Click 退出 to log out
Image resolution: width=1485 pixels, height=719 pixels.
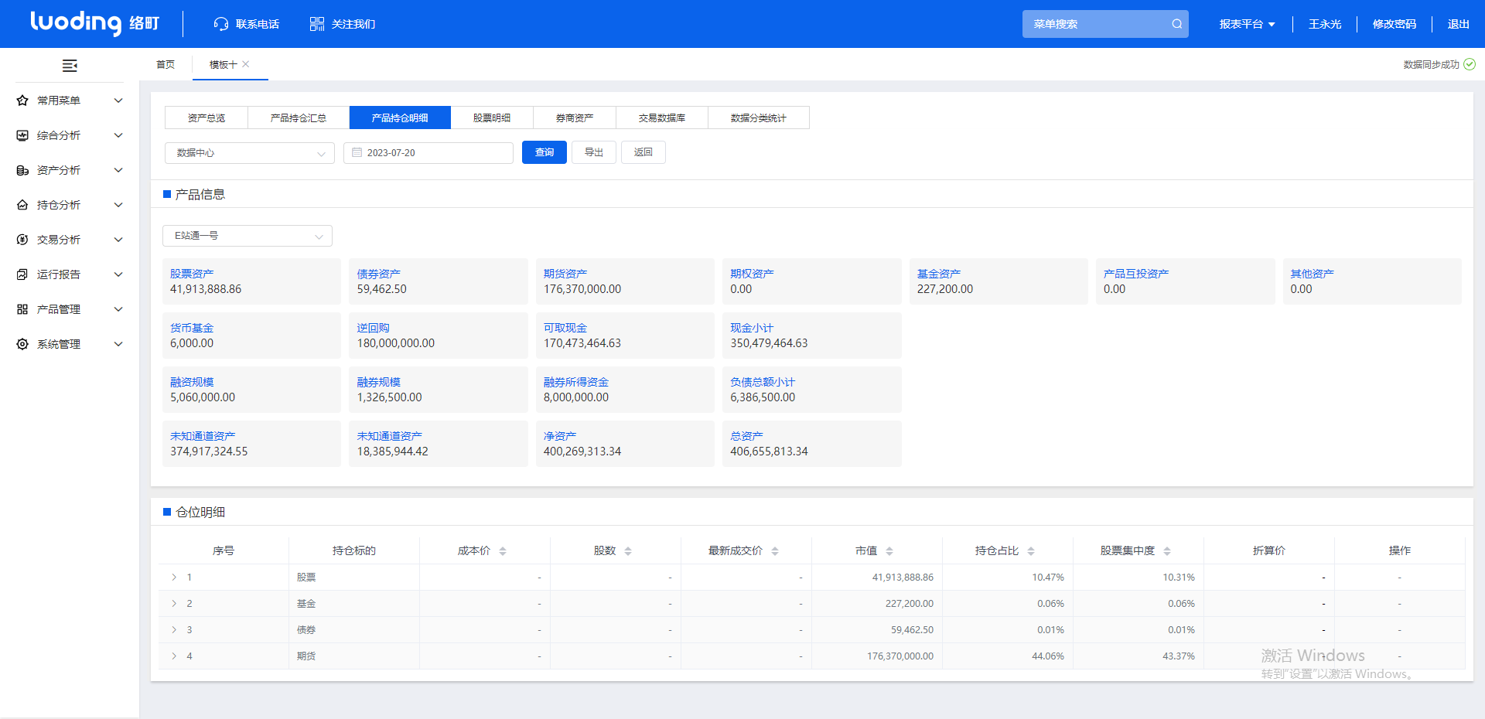[1459, 24]
